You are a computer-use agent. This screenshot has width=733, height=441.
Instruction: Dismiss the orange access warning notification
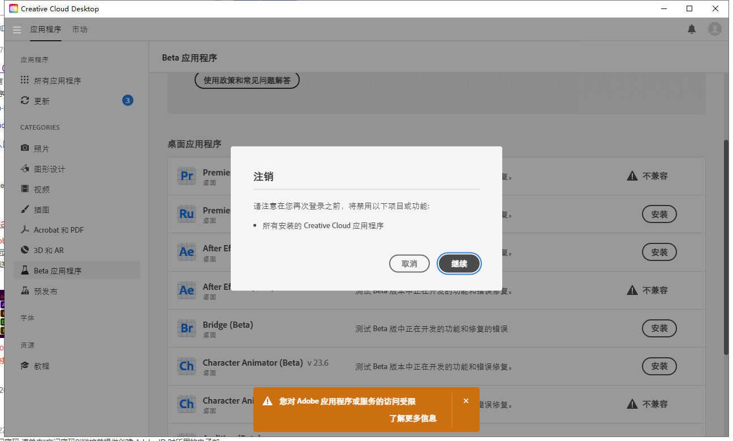click(x=466, y=401)
